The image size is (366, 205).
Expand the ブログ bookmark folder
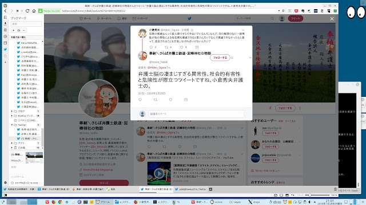(x=11, y=111)
